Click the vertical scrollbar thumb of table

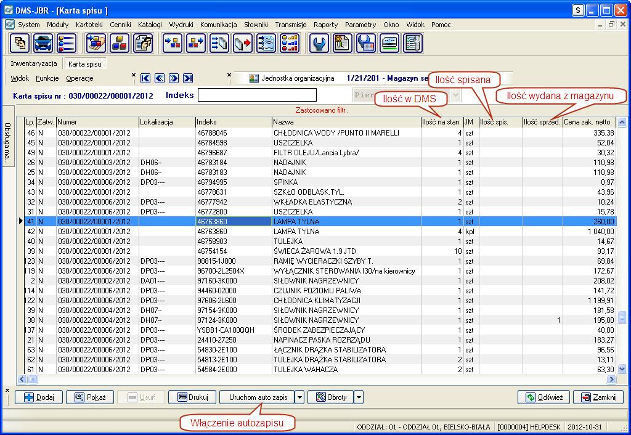point(622,317)
